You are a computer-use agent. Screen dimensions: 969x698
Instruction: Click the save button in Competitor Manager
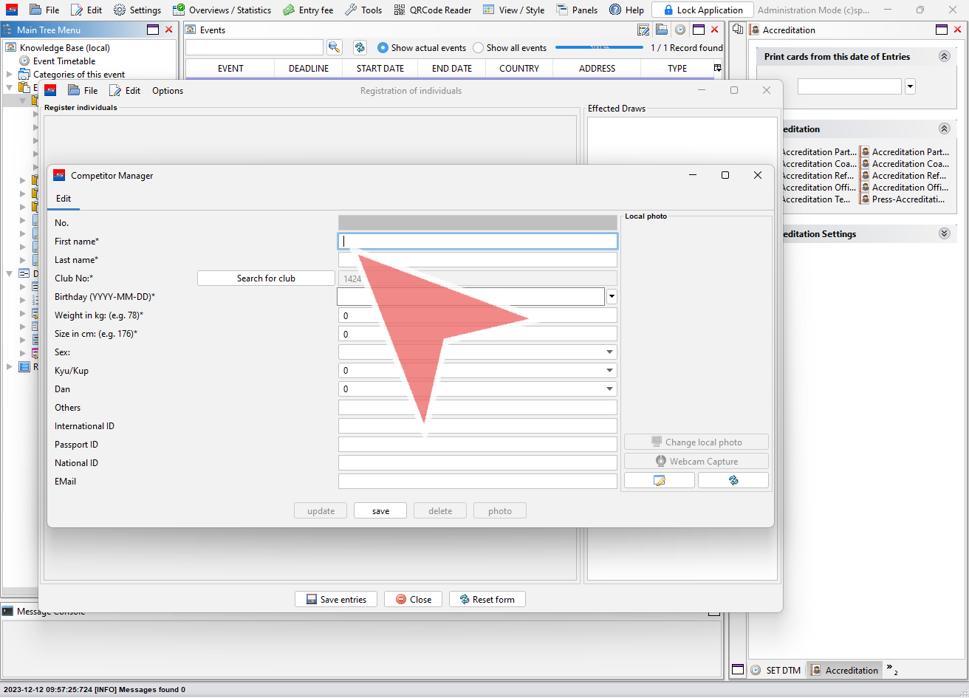point(380,511)
